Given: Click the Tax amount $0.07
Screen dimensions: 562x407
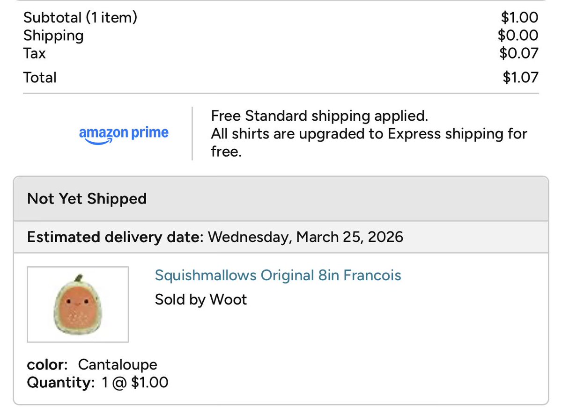Looking at the screenshot, I should (x=519, y=53).
